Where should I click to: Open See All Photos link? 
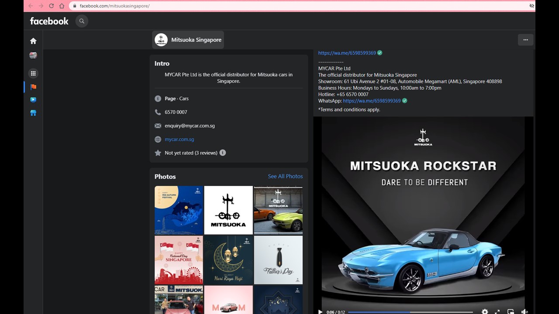(285, 176)
